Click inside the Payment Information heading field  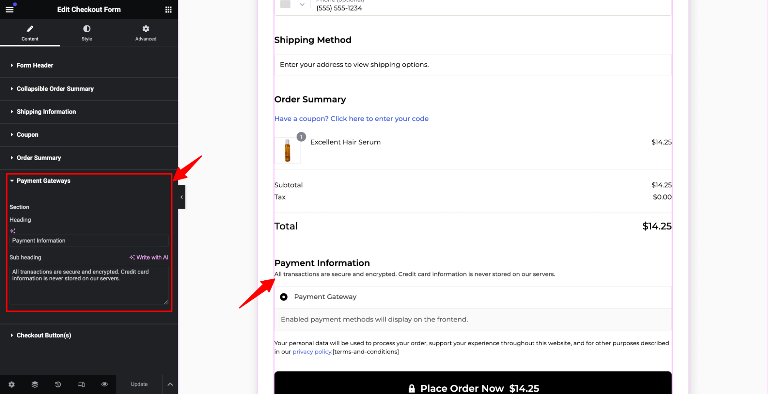coord(88,240)
